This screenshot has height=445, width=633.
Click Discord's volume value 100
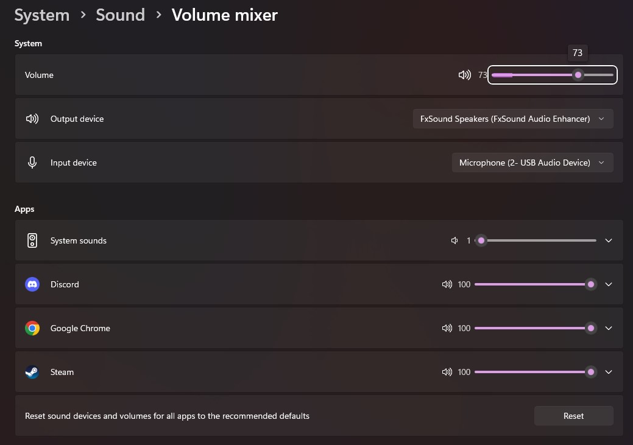tap(464, 284)
